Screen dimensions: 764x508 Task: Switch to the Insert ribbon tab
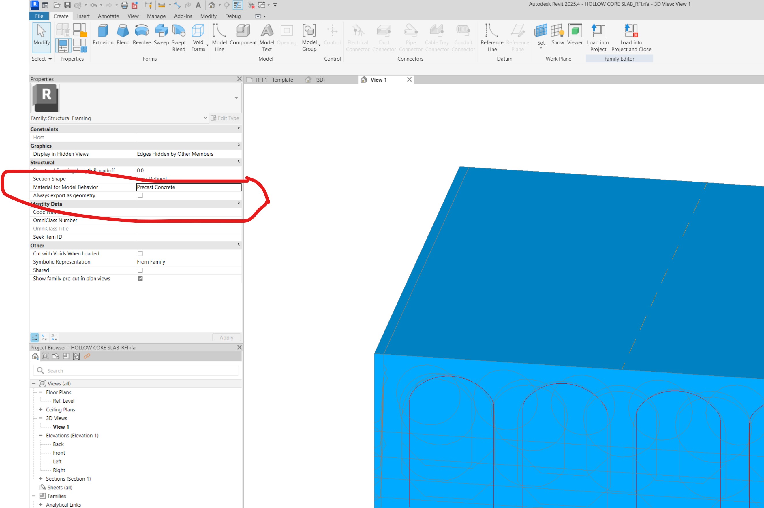point(83,16)
